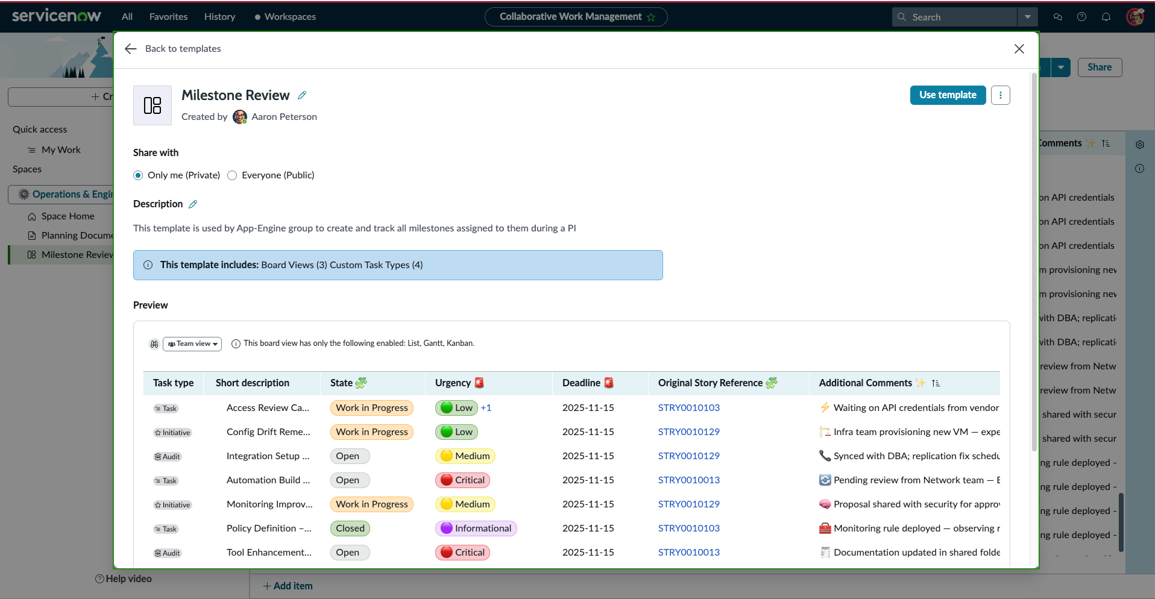Click the star to favorite Collaborative Work Management
Viewport: 1155px width, 599px height.
click(651, 17)
